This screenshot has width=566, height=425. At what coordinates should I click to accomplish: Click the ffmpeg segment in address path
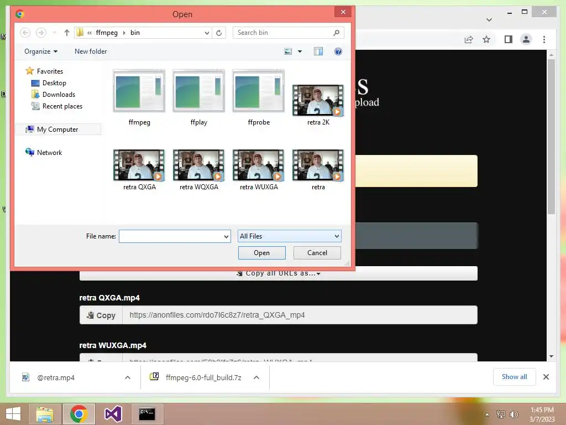(x=107, y=33)
